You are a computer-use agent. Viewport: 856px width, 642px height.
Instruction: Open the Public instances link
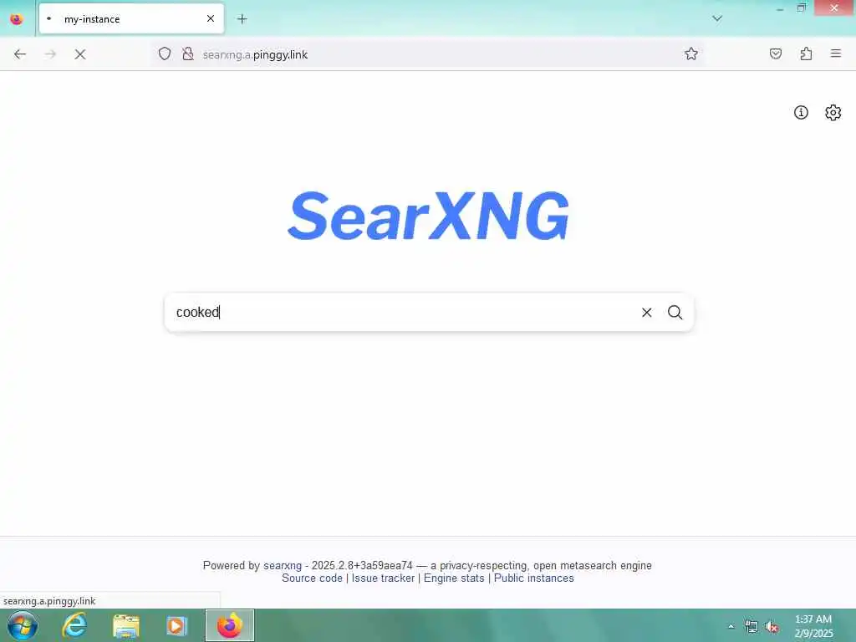(x=534, y=578)
